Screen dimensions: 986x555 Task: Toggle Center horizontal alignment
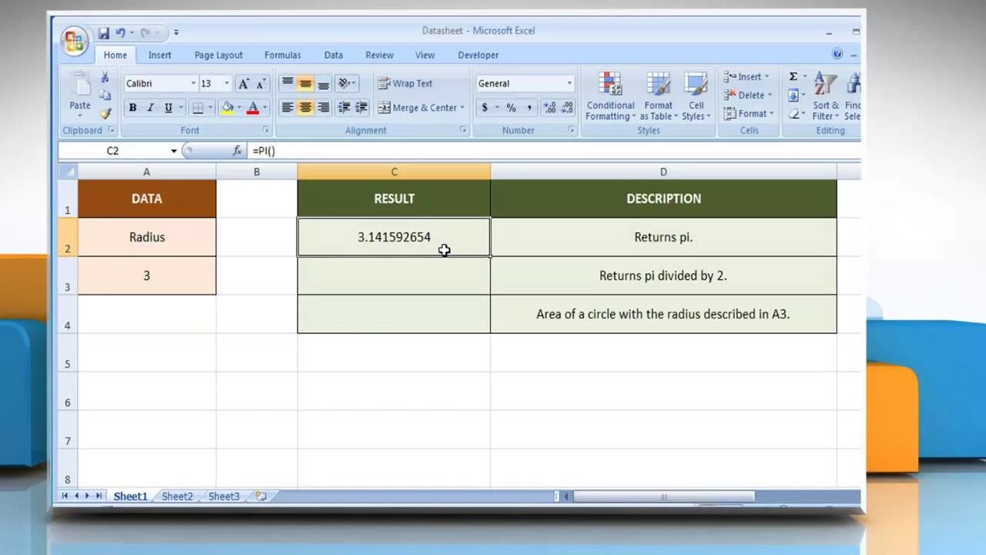click(305, 108)
